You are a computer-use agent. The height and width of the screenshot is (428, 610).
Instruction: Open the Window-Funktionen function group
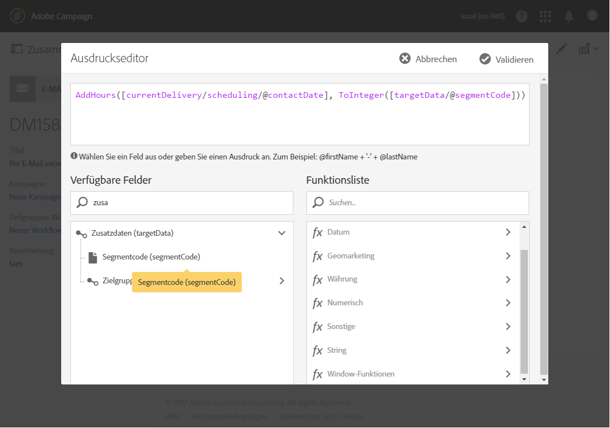507,374
